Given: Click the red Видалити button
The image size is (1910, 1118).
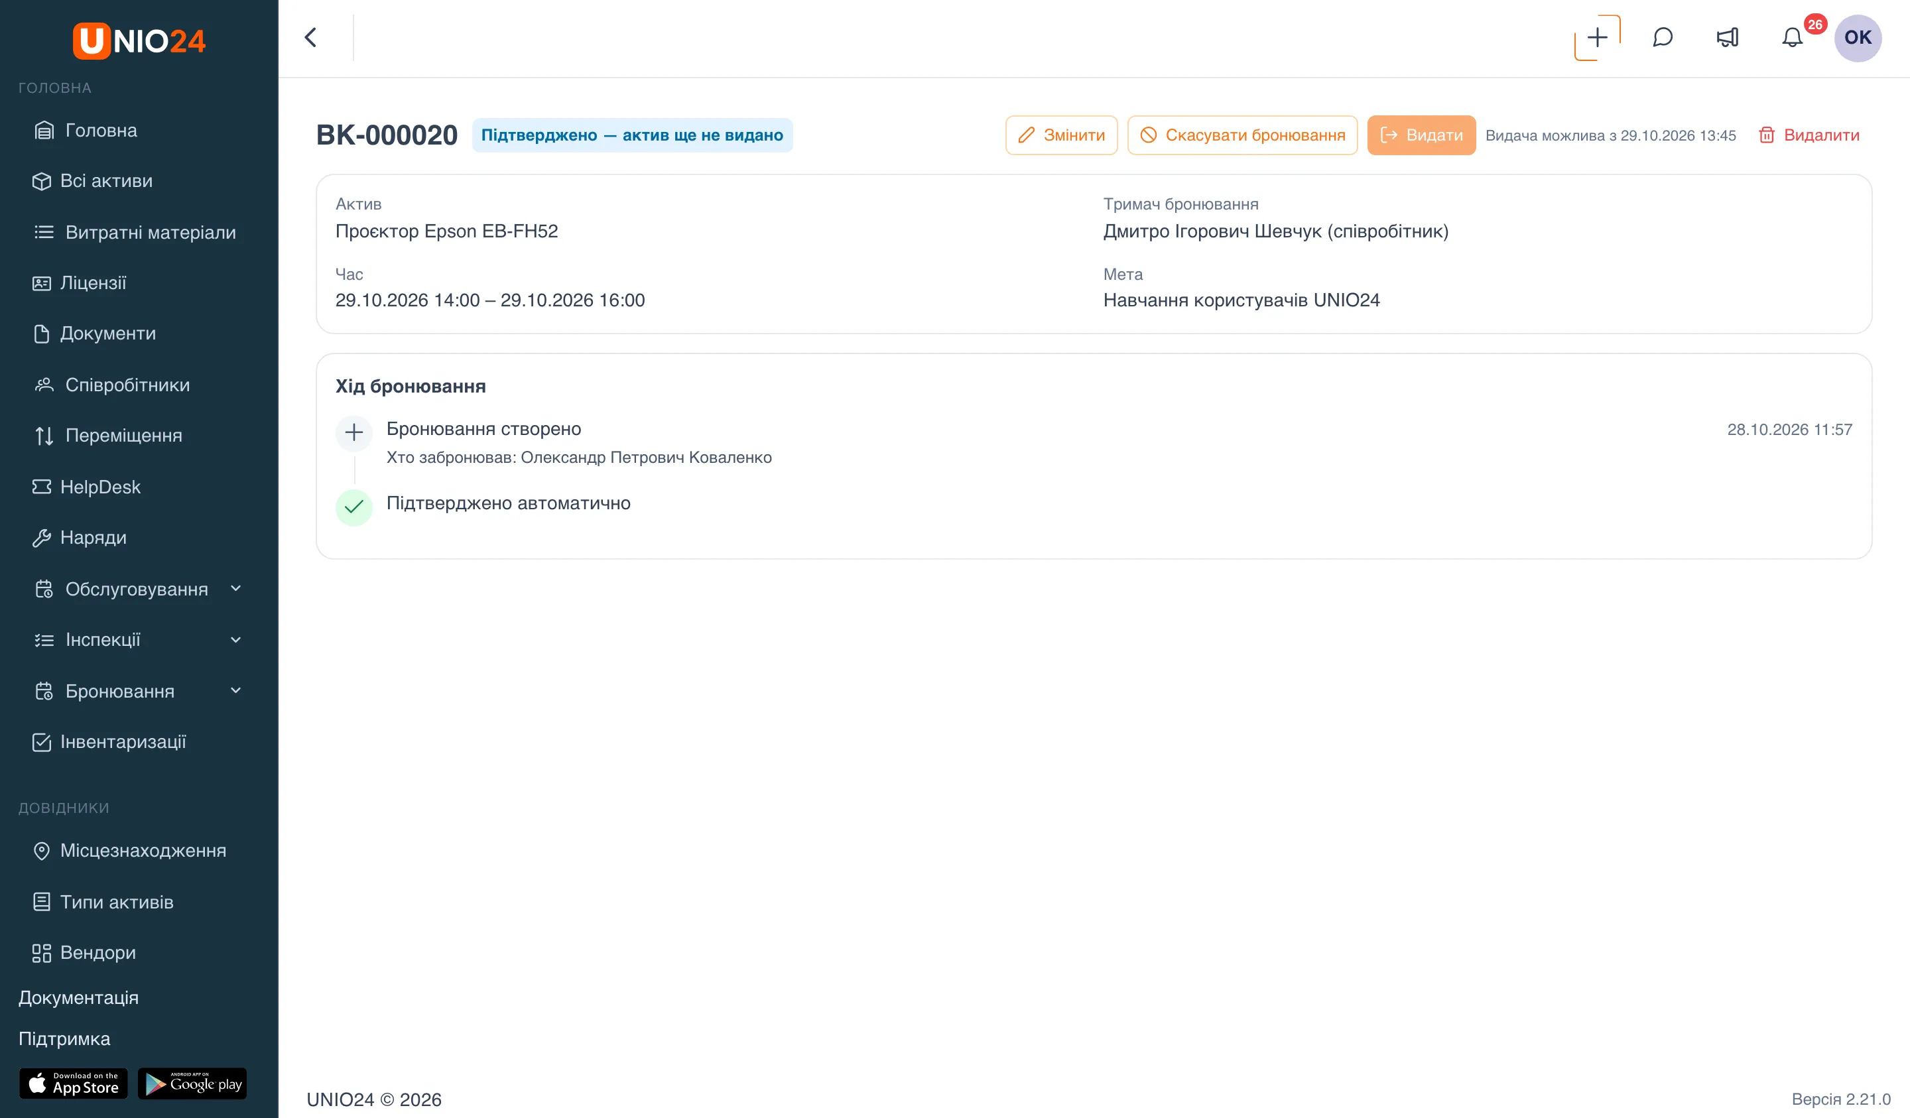Looking at the screenshot, I should coord(1809,135).
